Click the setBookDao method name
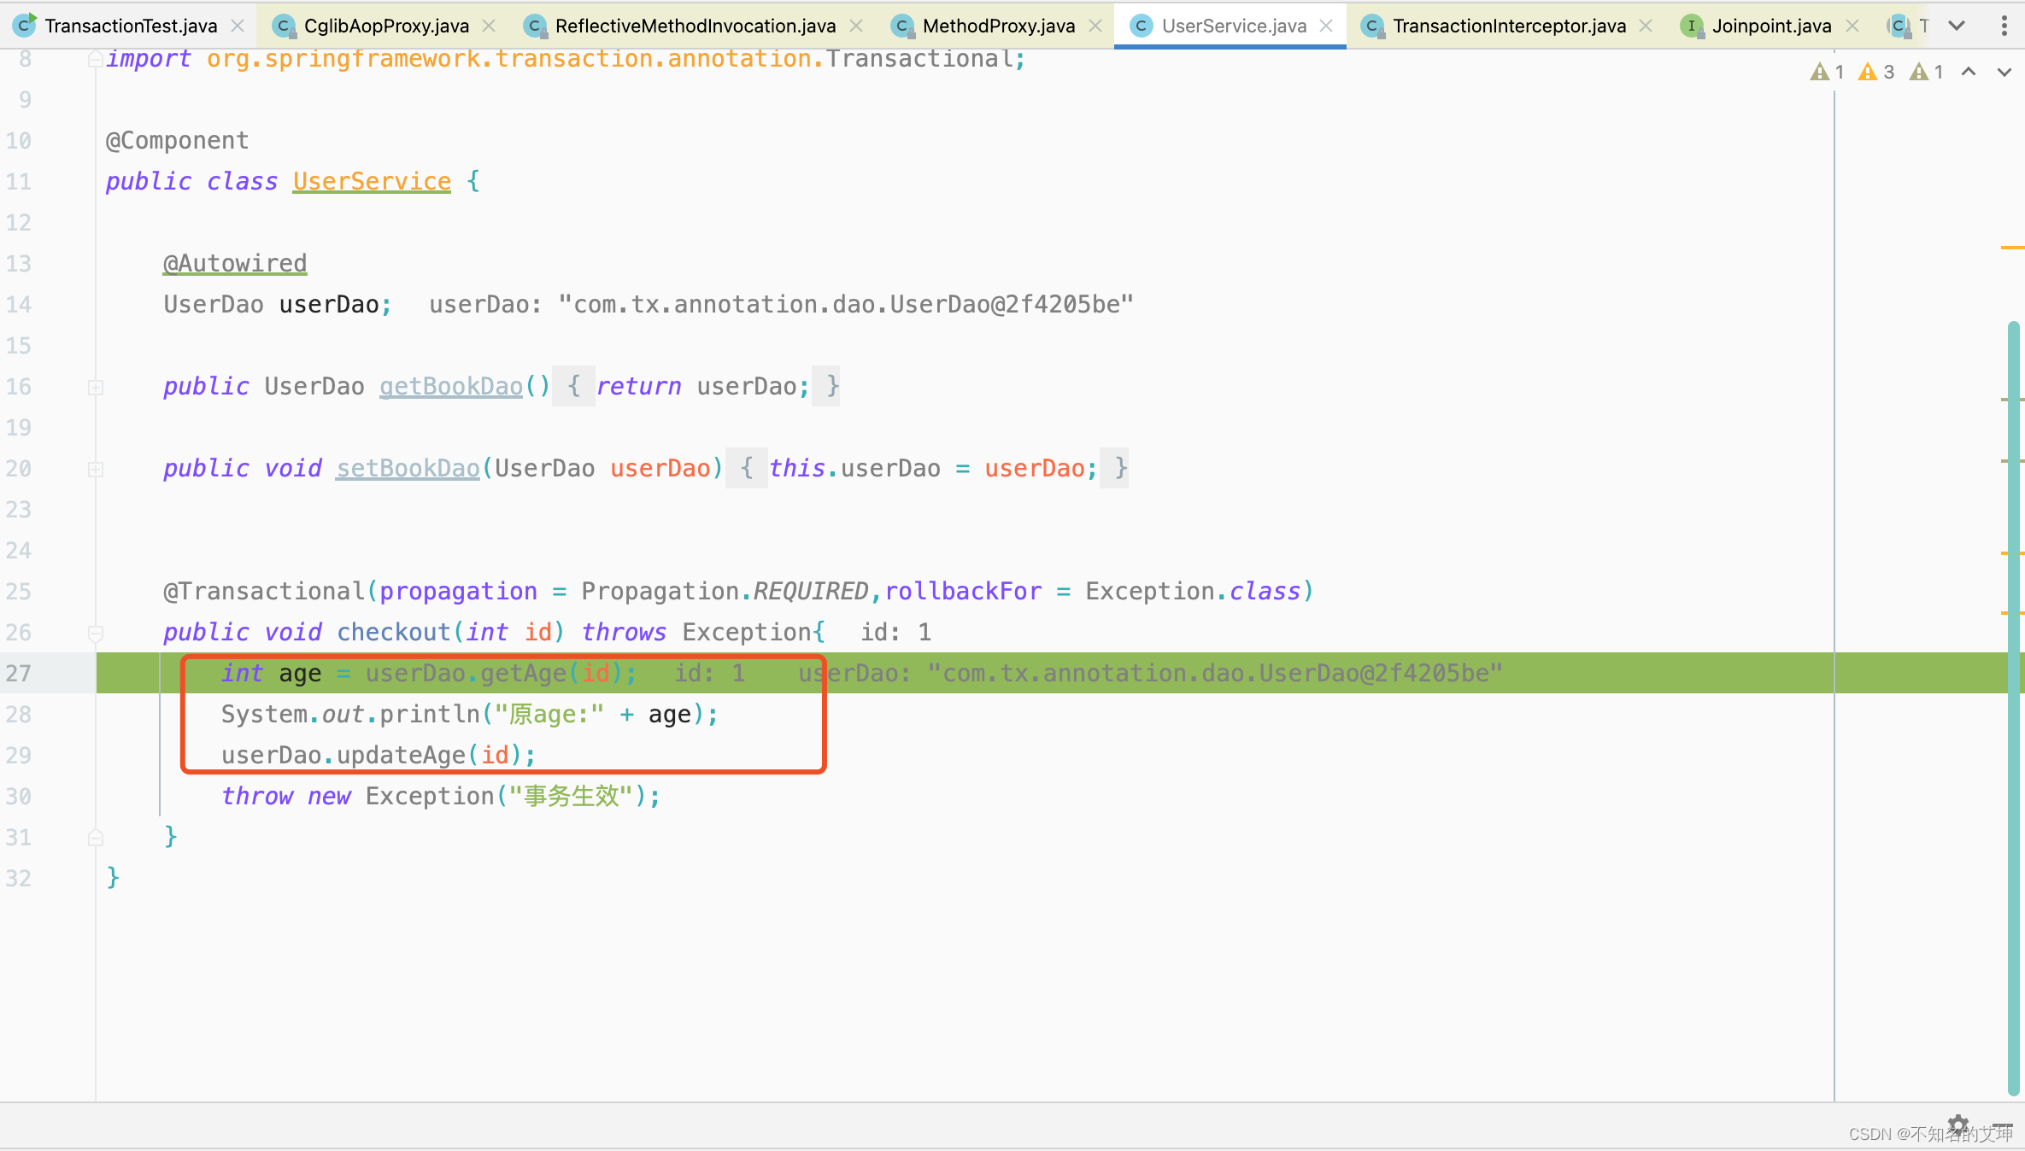The height and width of the screenshot is (1151, 2025). 408,468
